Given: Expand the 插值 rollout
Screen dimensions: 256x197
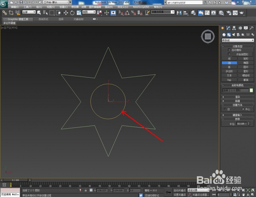Looking at the screenshot, I should 237,101.
